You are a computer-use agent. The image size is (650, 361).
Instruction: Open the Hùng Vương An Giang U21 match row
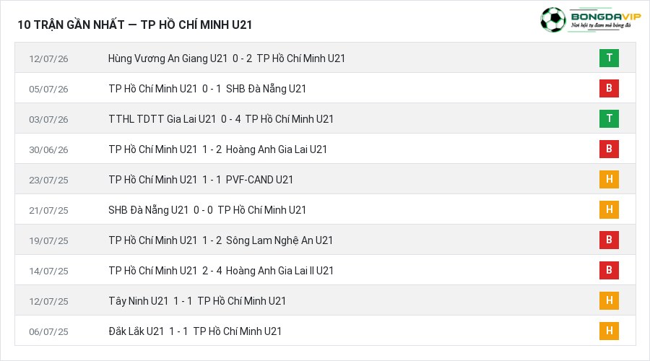tap(326, 58)
